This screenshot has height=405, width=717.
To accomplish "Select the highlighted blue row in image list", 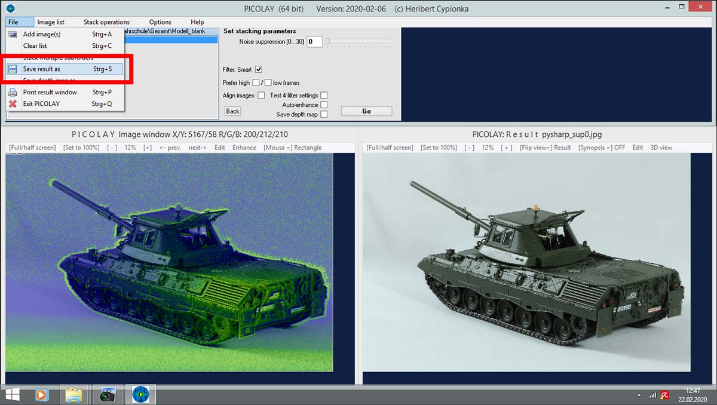I will (171, 40).
